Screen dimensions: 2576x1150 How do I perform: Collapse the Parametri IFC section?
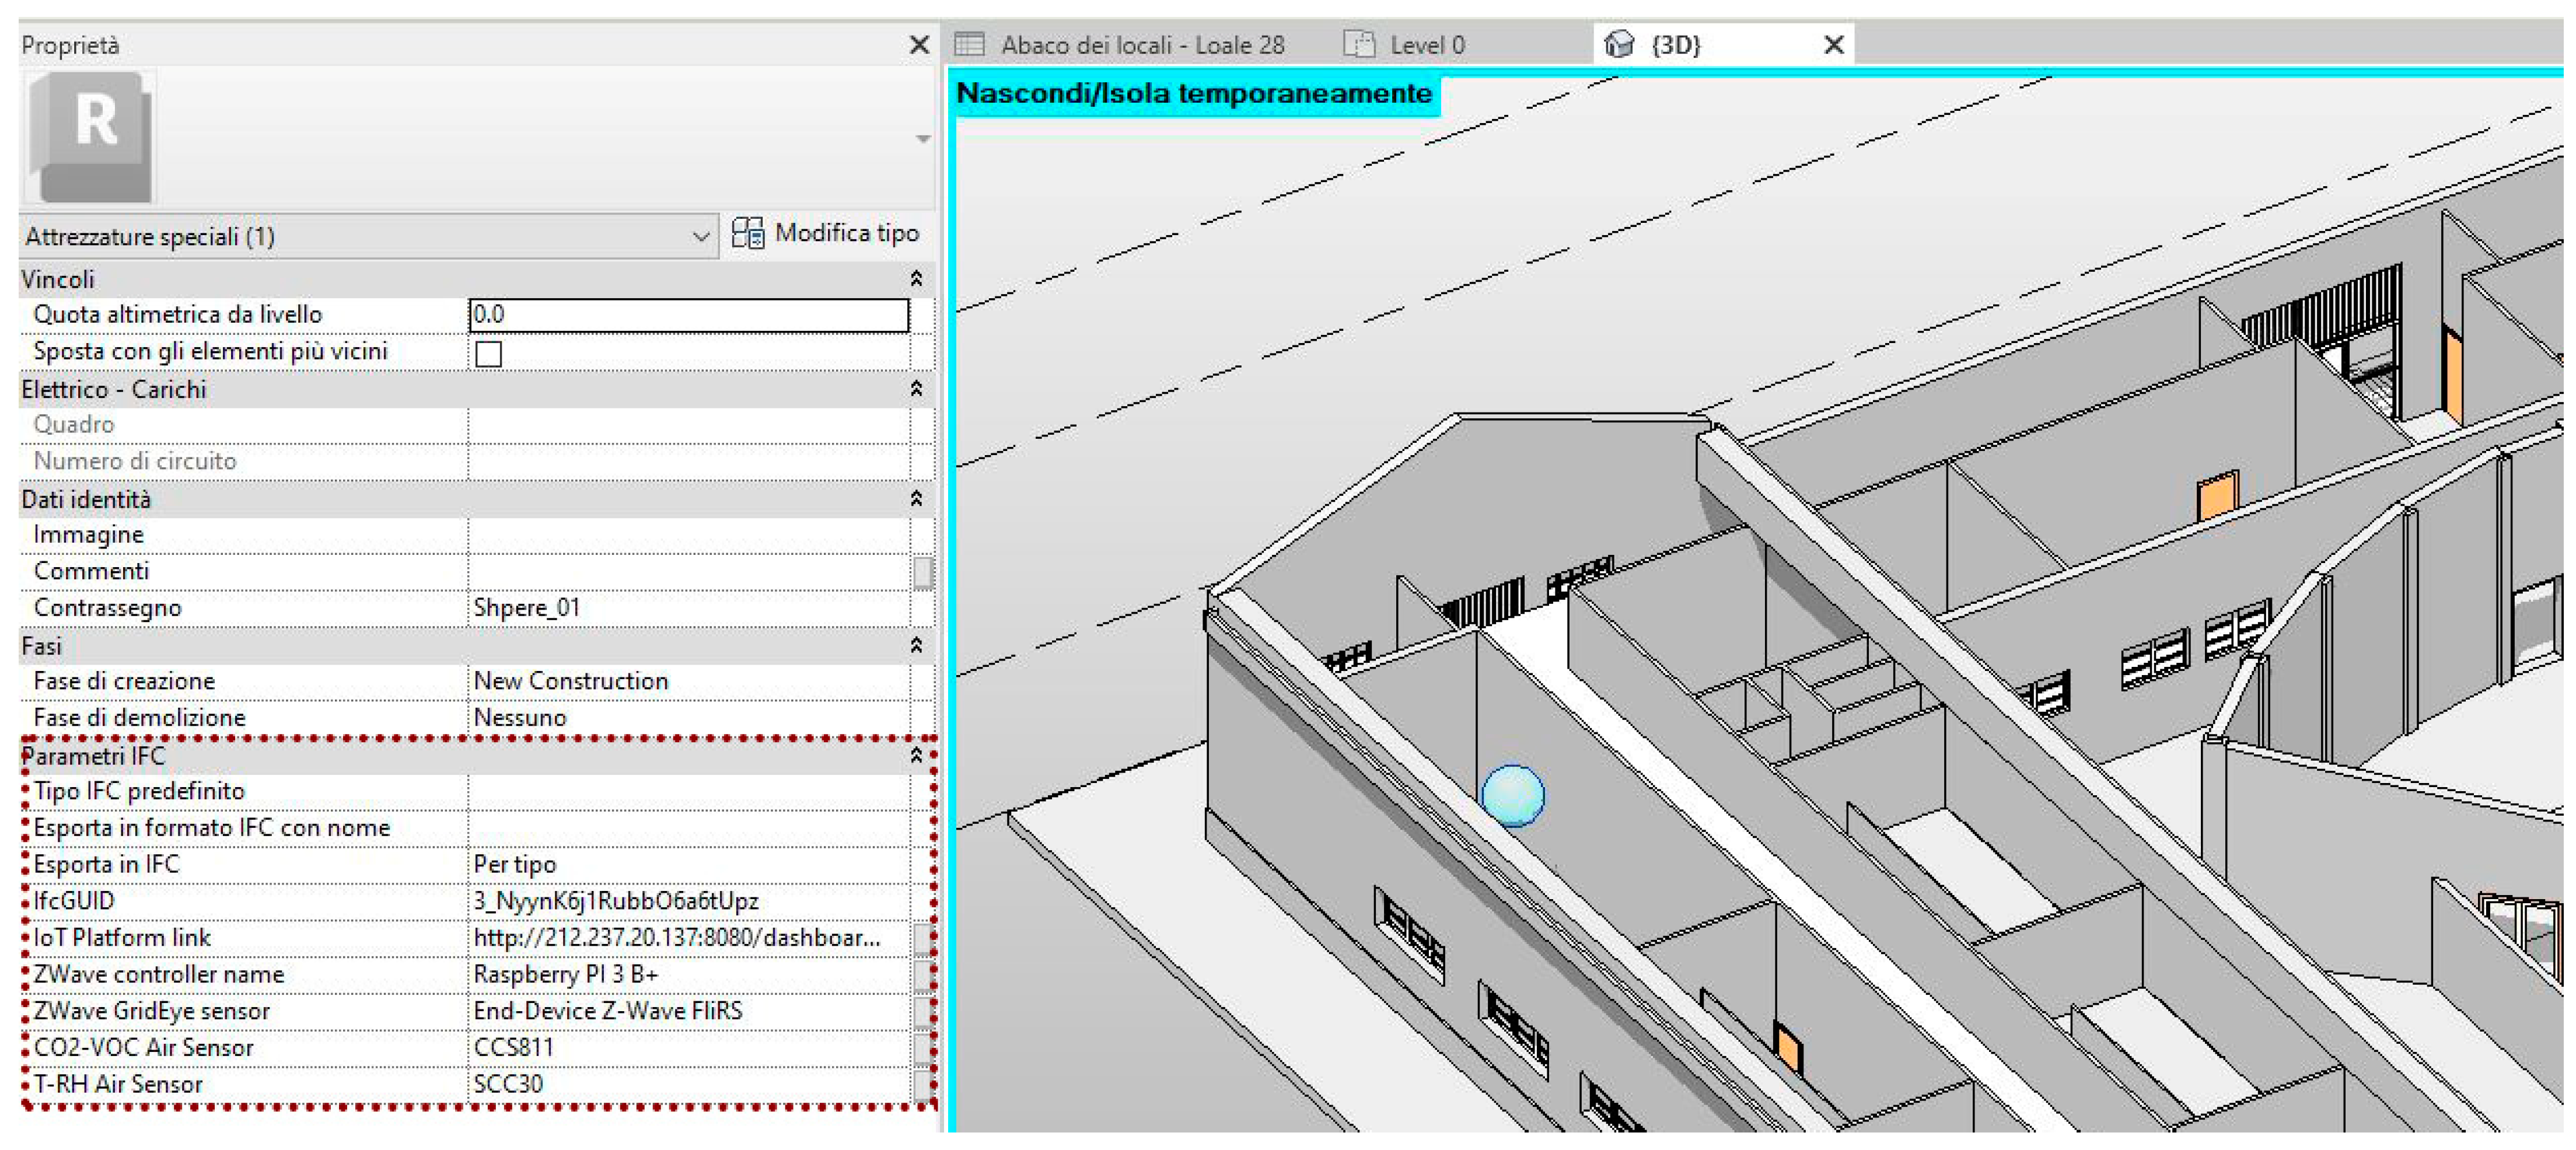(915, 756)
